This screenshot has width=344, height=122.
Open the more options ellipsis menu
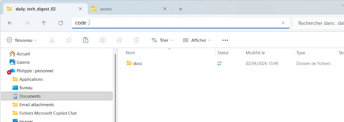click(x=225, y=40)
